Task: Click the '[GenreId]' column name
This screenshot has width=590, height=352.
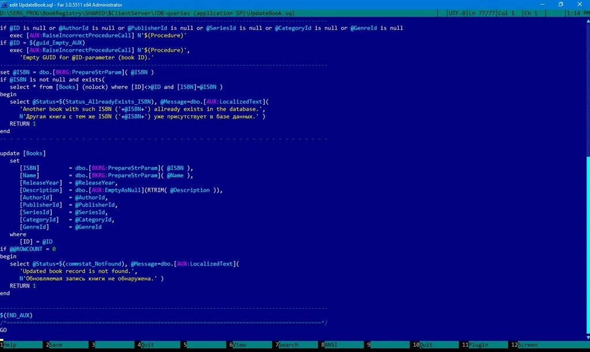Action: (34, 227)
